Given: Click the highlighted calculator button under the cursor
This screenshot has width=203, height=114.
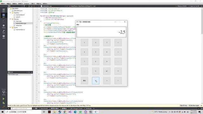Looking at the screenshot, I should coord(95,81).
